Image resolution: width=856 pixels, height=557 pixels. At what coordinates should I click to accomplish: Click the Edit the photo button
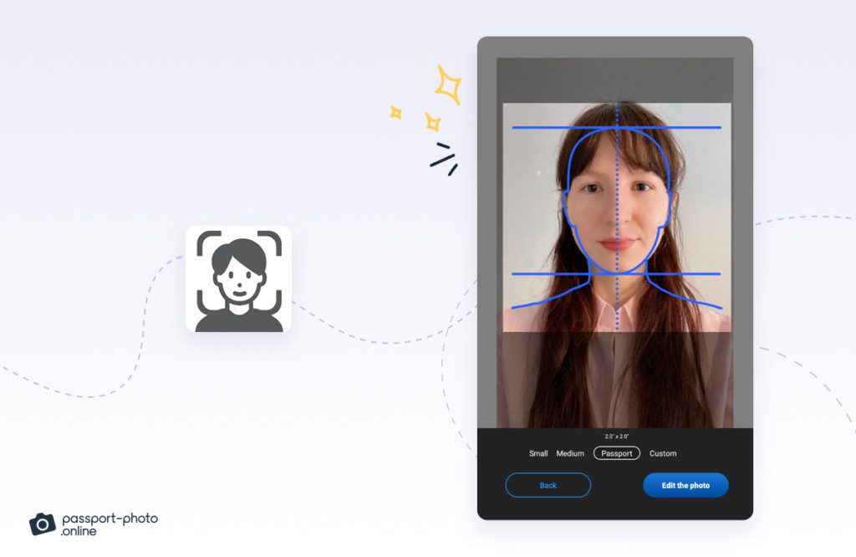[685, 485]
